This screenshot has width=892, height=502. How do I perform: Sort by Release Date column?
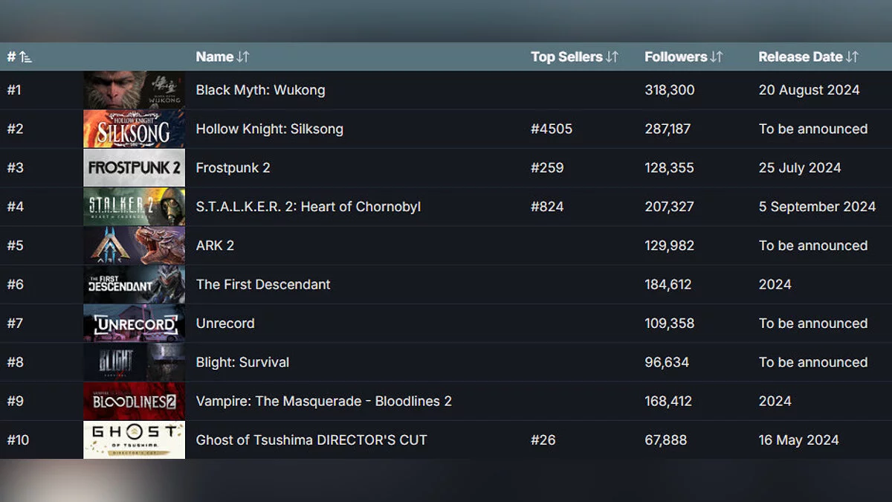[809, 57]
